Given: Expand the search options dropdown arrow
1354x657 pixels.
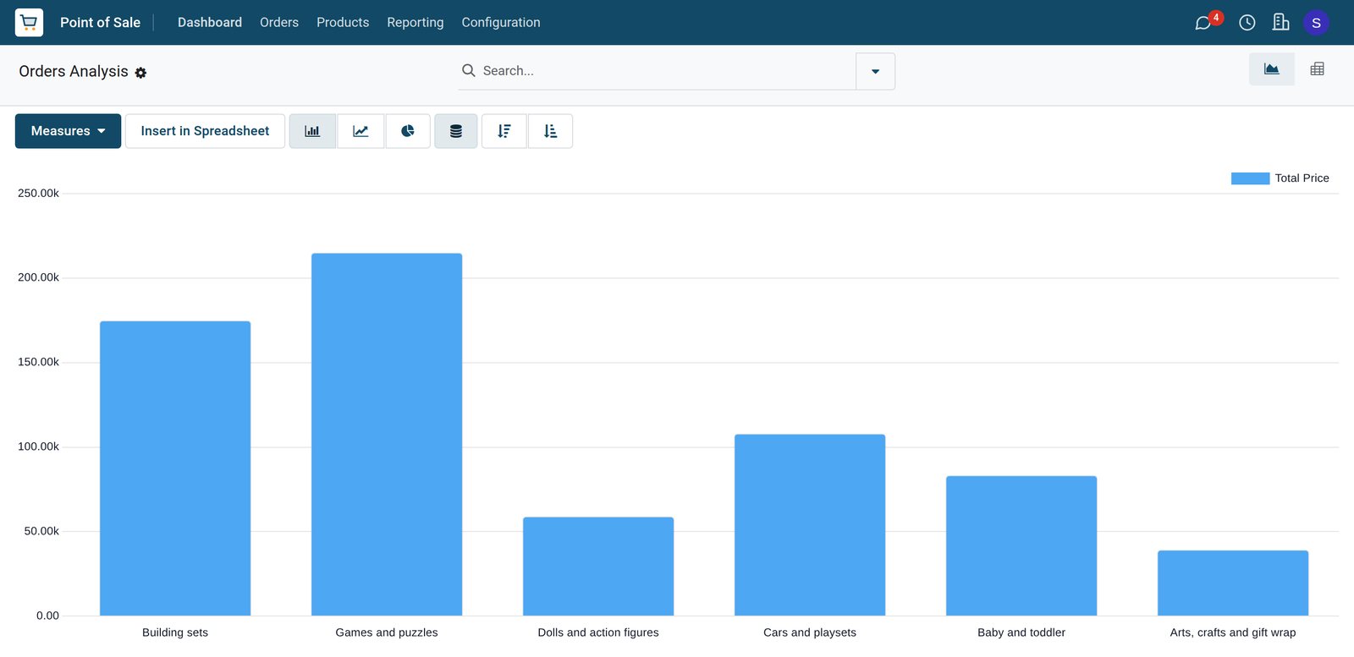Looking at the screenshot, I should (875, 71).
